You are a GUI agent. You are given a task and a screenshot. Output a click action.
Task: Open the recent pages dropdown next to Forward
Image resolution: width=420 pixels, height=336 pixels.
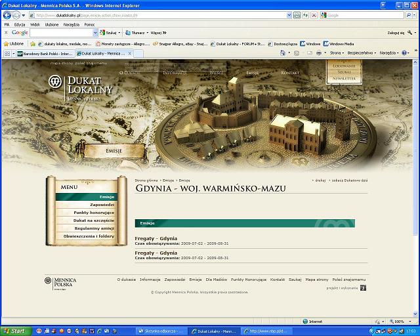[x=24, y=16]
